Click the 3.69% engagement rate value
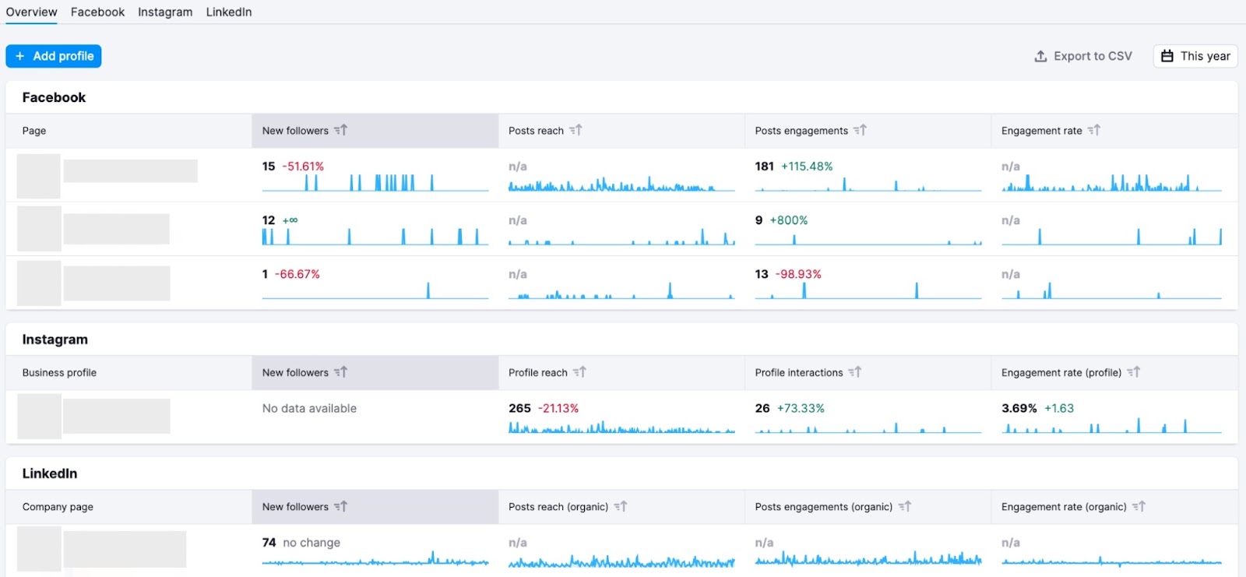1246x577 pixels. [1019, 408]
